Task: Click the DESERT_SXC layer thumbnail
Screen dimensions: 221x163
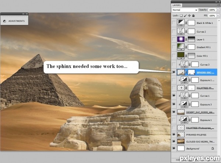Action: (x=181, y=112)
